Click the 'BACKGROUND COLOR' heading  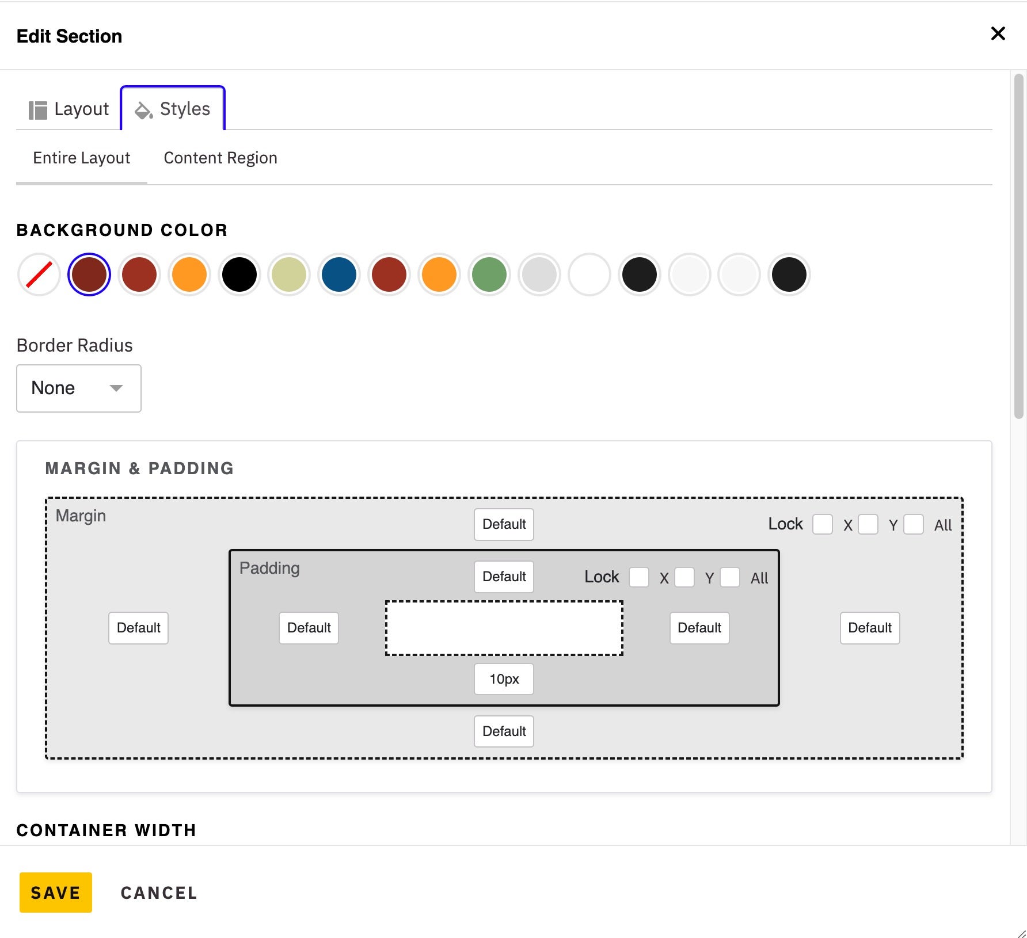tap(122, 230)
